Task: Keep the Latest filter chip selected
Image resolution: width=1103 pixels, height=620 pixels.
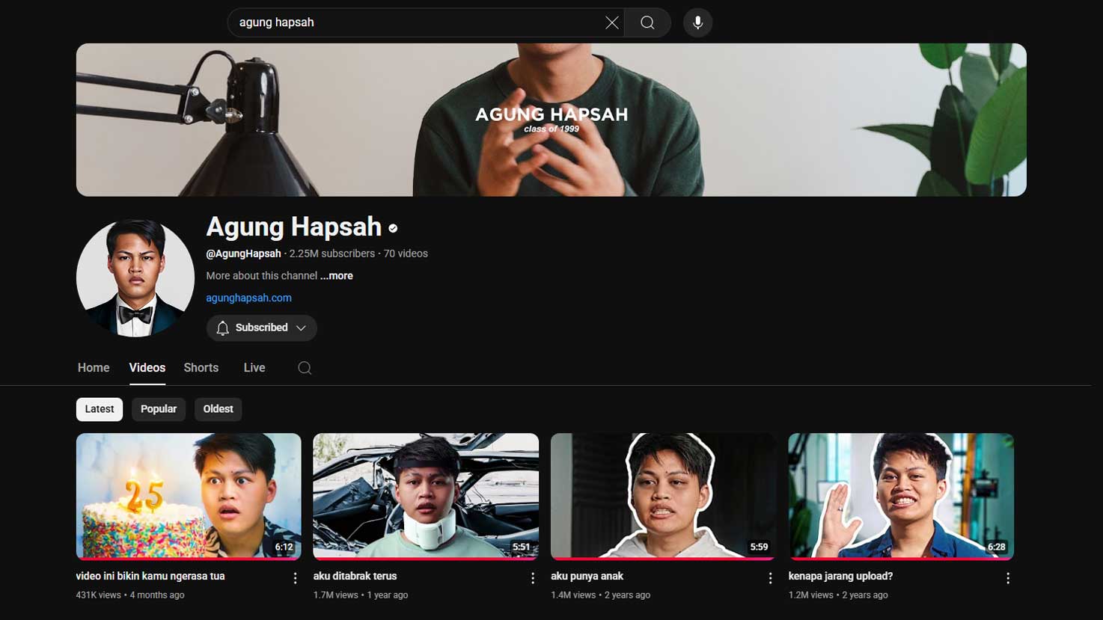Action: [99, 409]
